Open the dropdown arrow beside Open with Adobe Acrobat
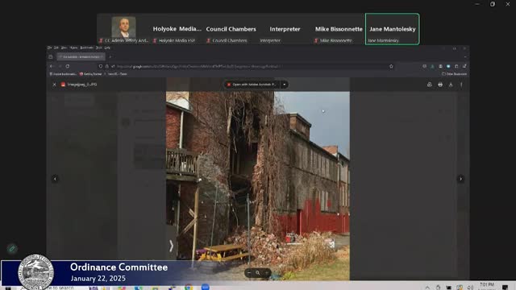 pyautogui.click(x=285, y=85)
